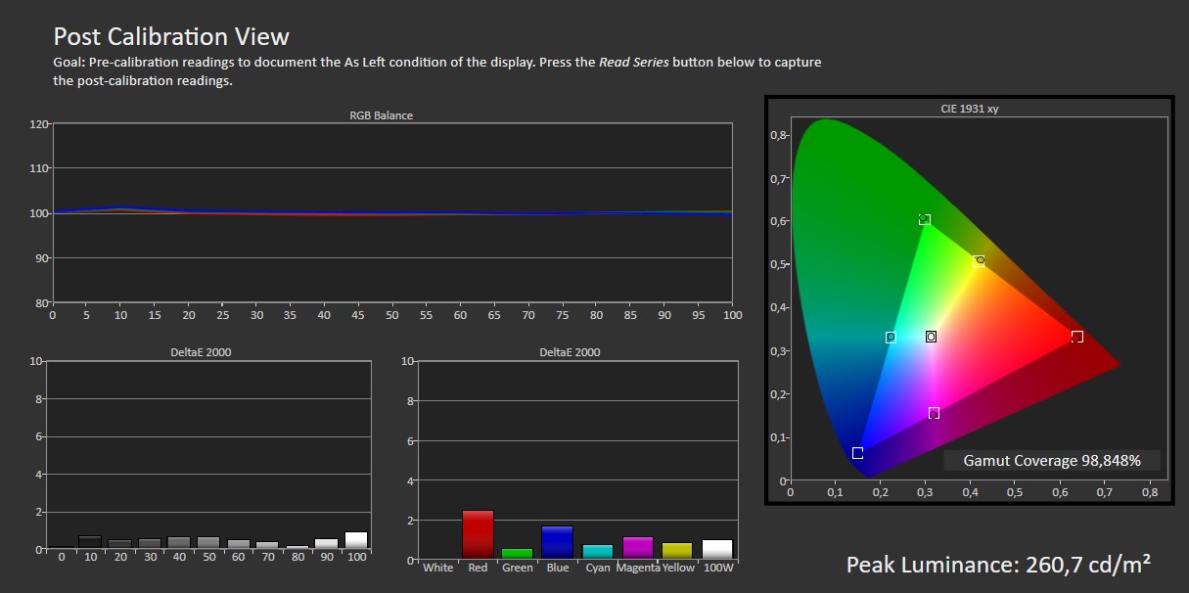Click the RGB Balance chart title
This screenshot has height=593, width=1189.
(x=382, y=115)
